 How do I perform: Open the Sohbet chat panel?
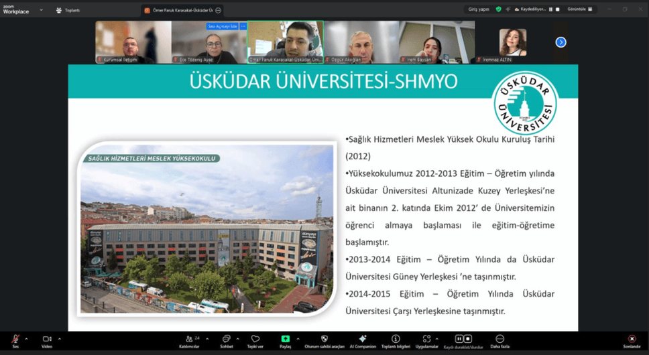point(227,341)
